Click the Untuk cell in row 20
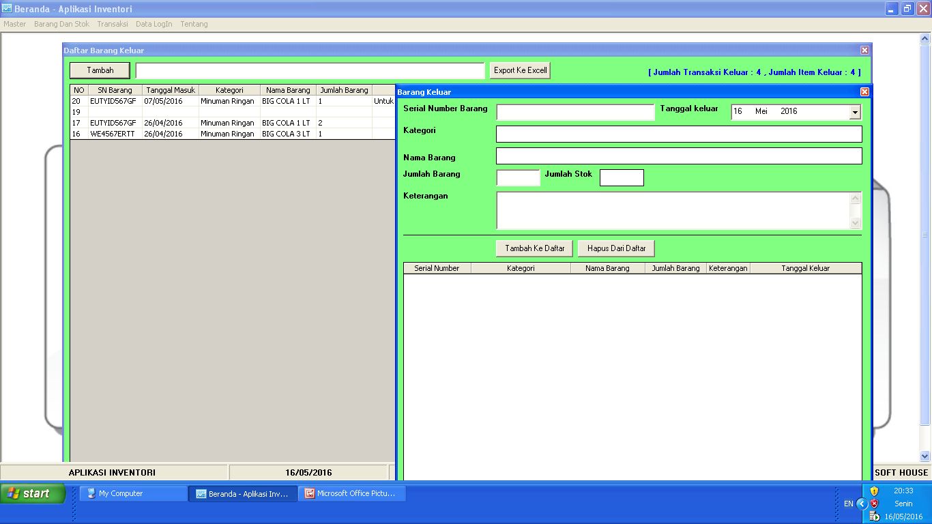This screenshot has width=932, height=524. click(383, 101)
